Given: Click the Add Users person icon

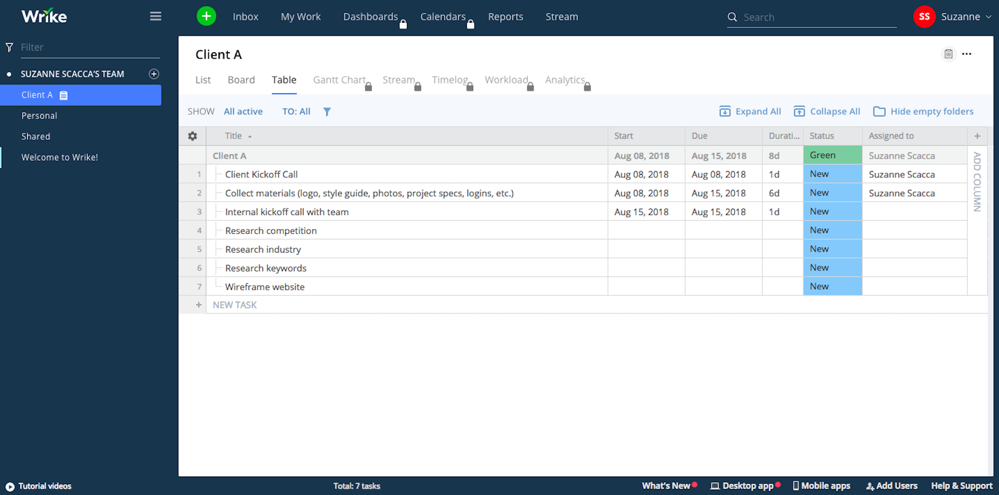Looking at the screenshot, I should pyautogui.click(x=870, y=486).
